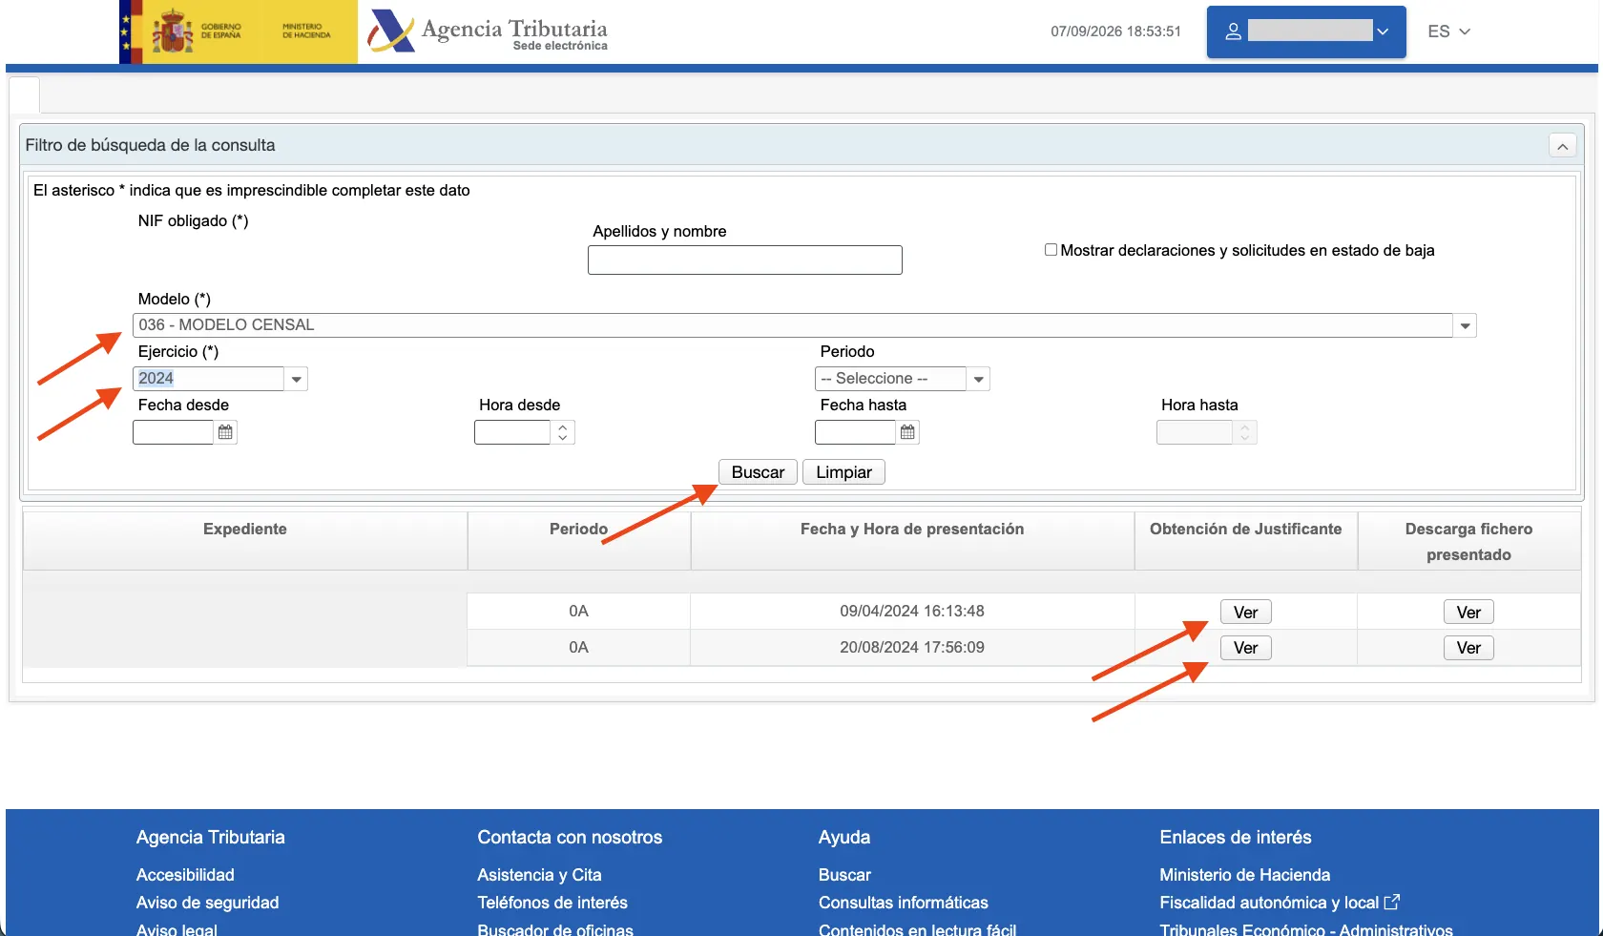The image size is (1603, 936).
Task: Select the 09/04/2024 16:13:48 date cell
Action: pos(912,612)
